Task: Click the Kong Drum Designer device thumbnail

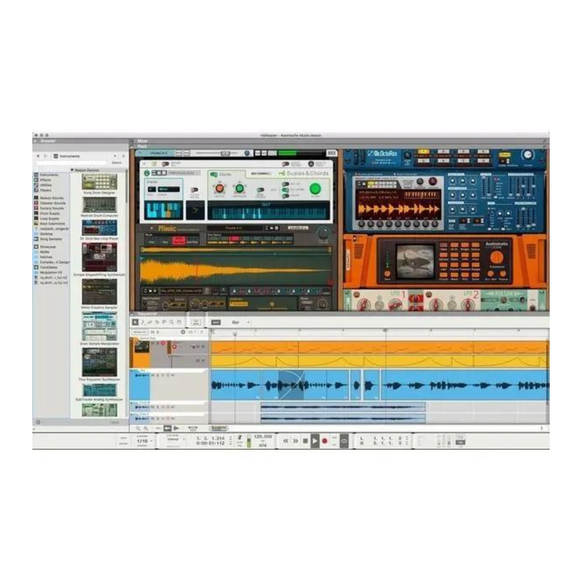Action: [100, 182]
